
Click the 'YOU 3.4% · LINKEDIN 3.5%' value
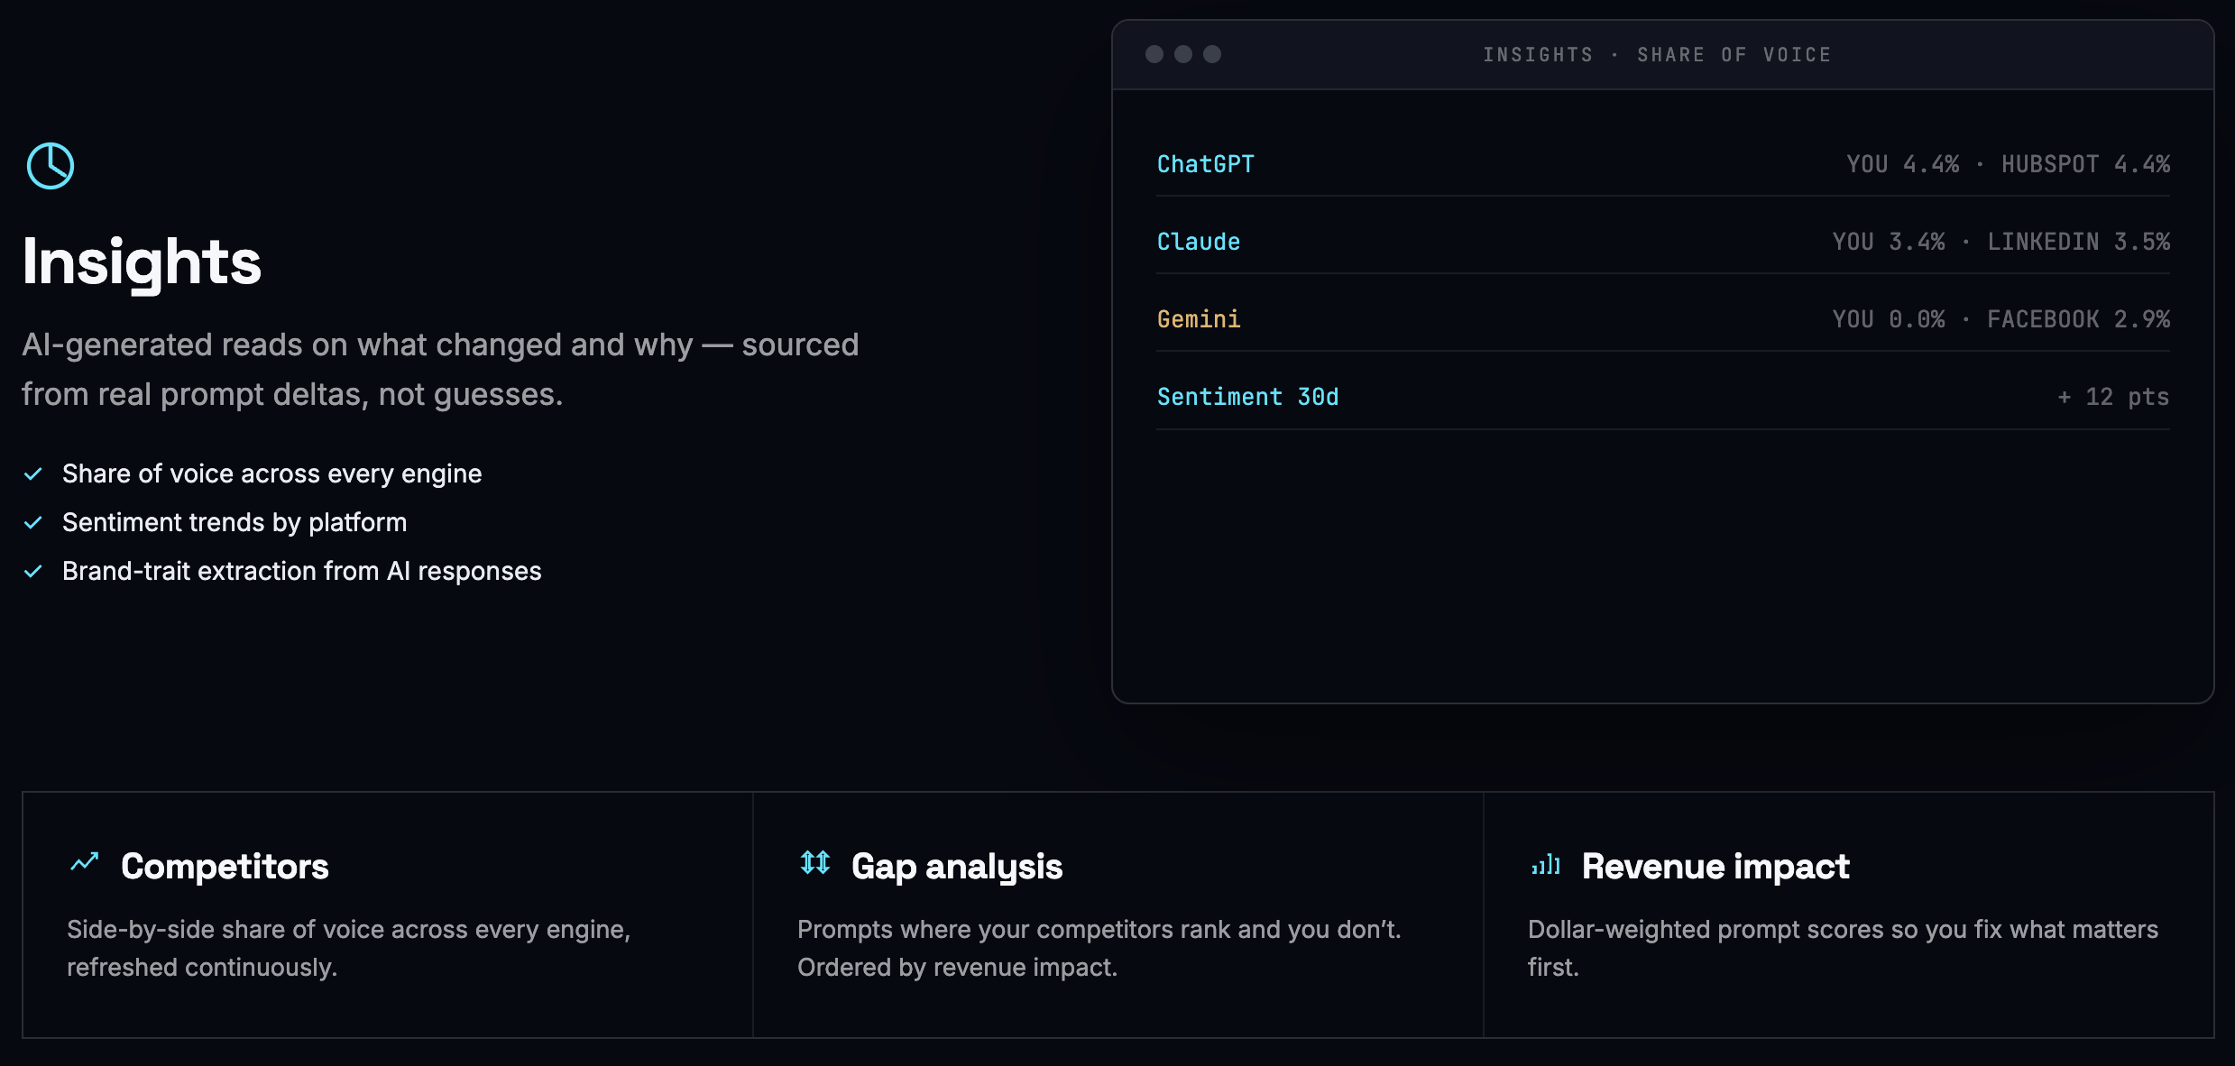2001,242
